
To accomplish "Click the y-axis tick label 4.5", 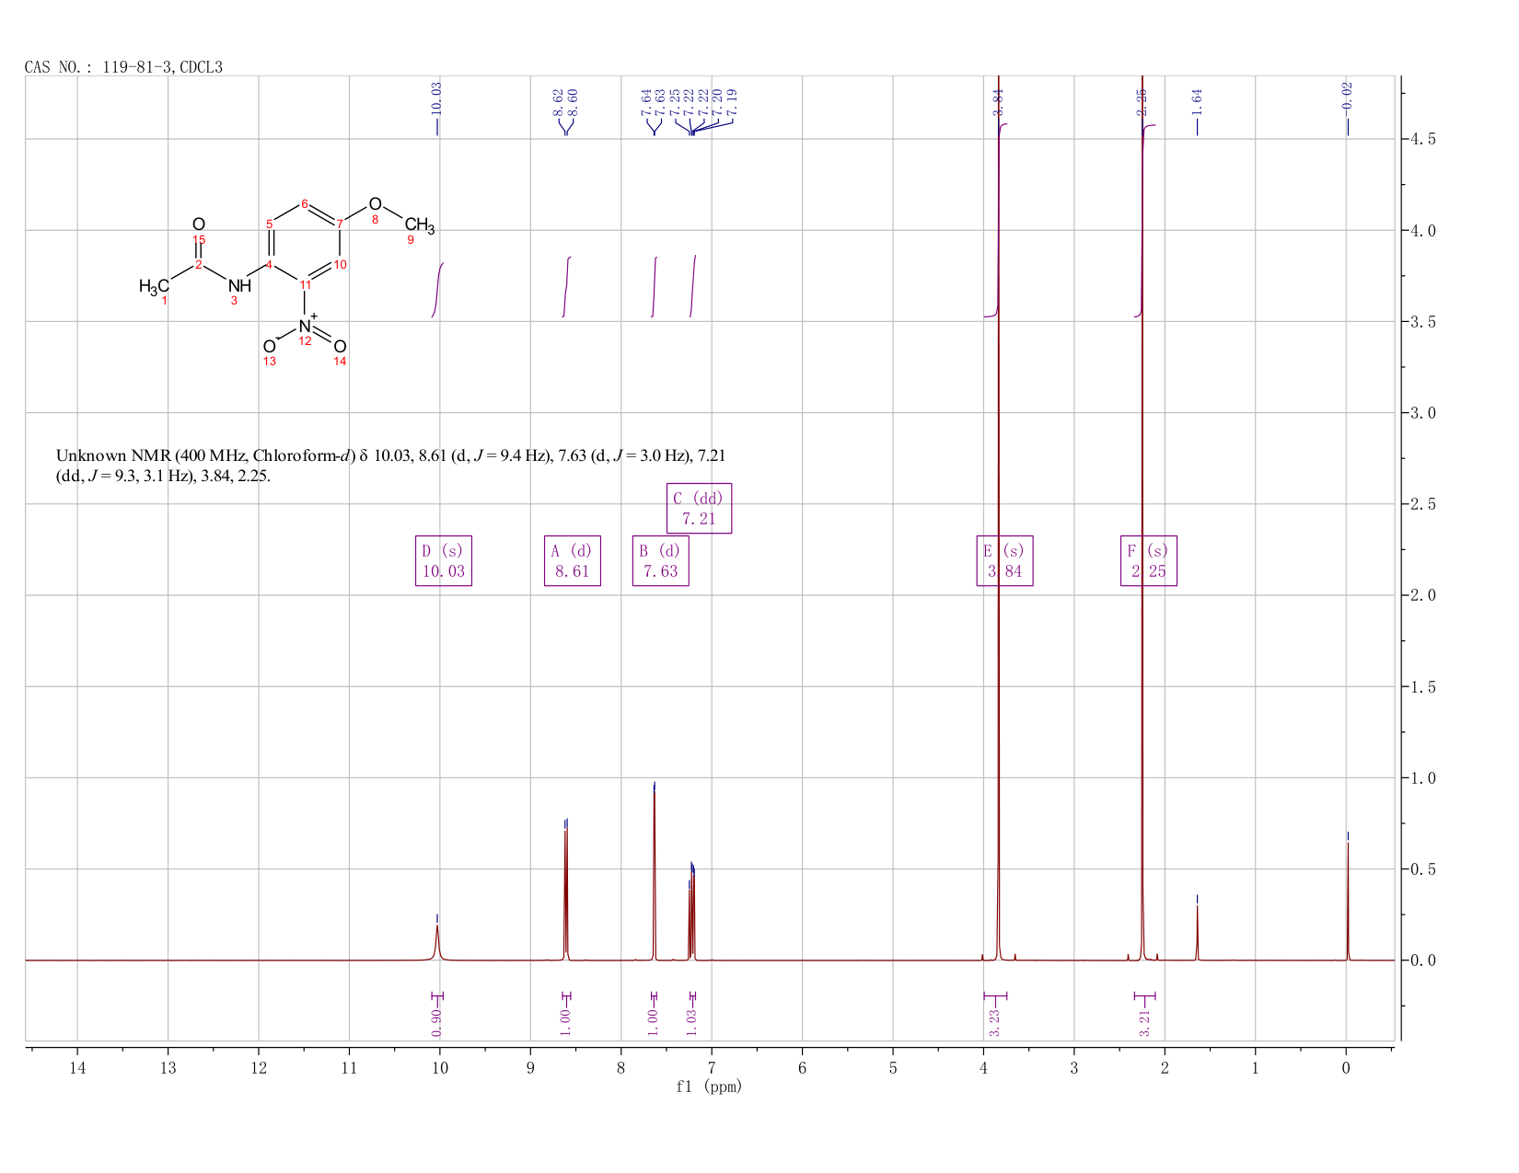I will click(x=1422, y=140).
